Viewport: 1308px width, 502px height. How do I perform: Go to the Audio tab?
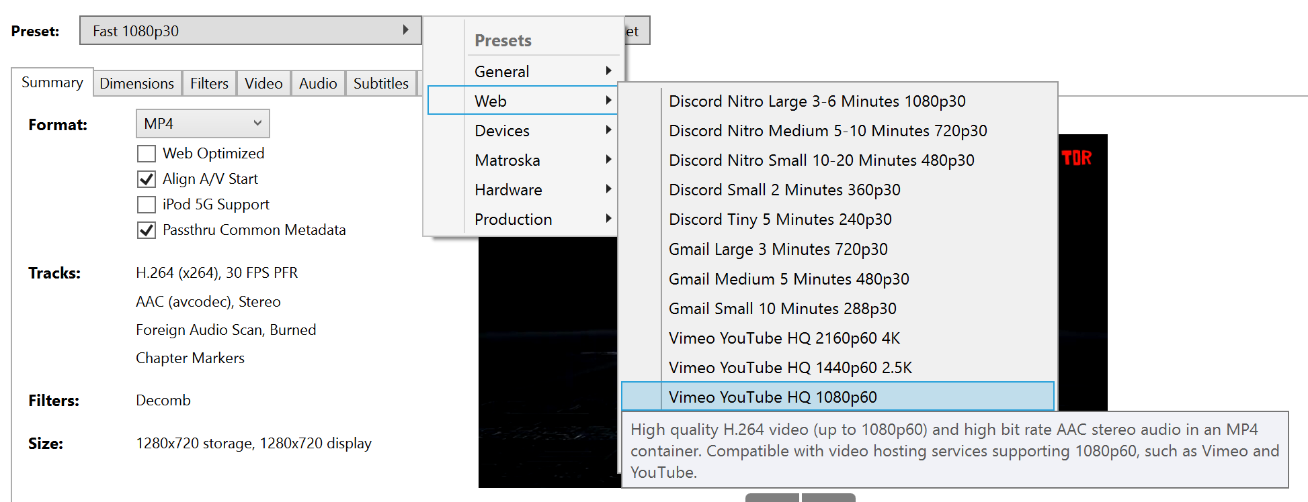[318, 83]
